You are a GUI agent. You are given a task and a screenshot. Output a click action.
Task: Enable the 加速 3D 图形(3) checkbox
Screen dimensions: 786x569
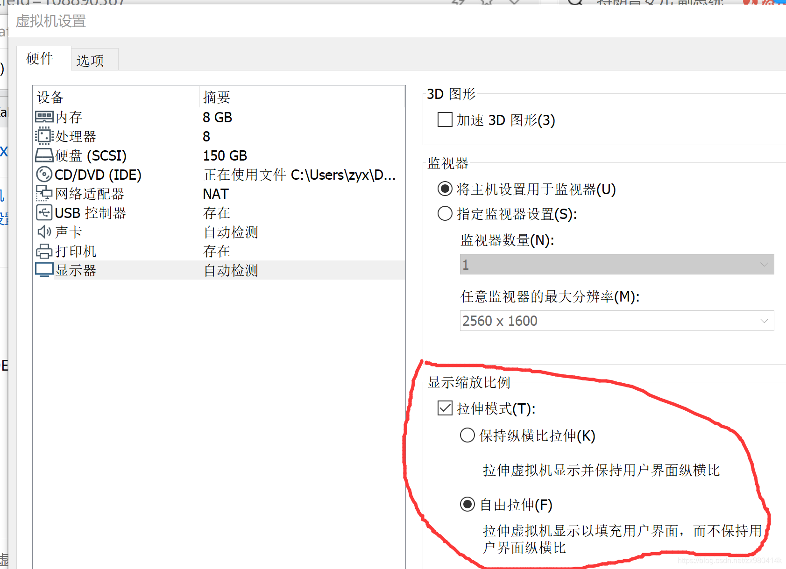[x=445, y=119]
